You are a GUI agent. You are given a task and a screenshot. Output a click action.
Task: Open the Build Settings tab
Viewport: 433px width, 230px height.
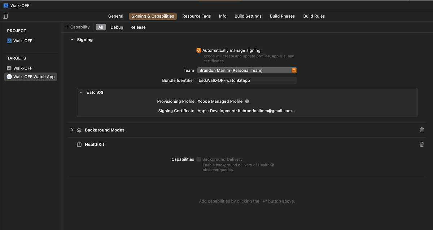tap(248, 16)
